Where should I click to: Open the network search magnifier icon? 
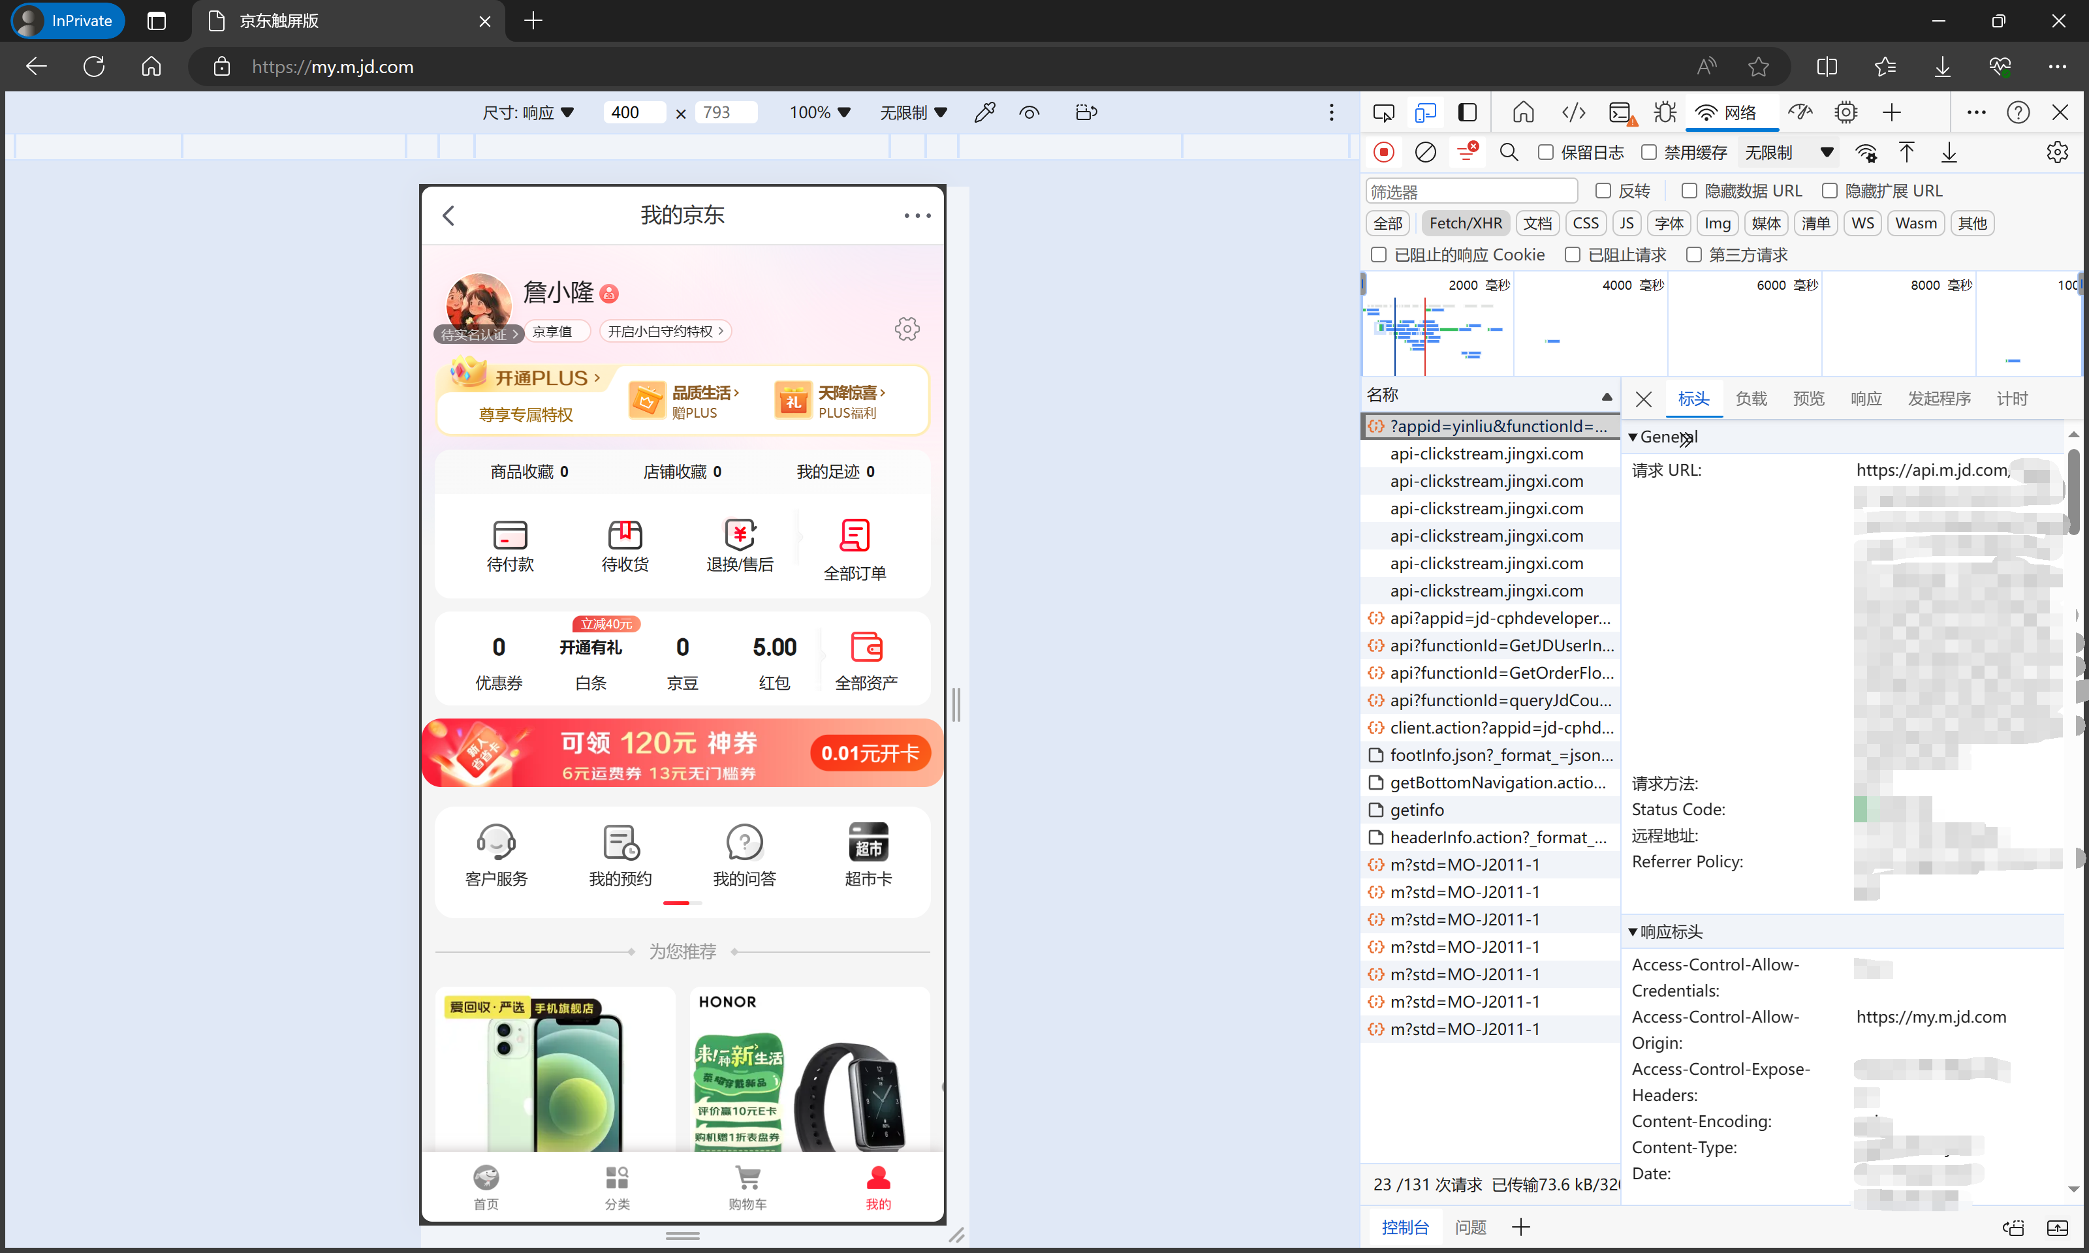tap(1508, 152)
